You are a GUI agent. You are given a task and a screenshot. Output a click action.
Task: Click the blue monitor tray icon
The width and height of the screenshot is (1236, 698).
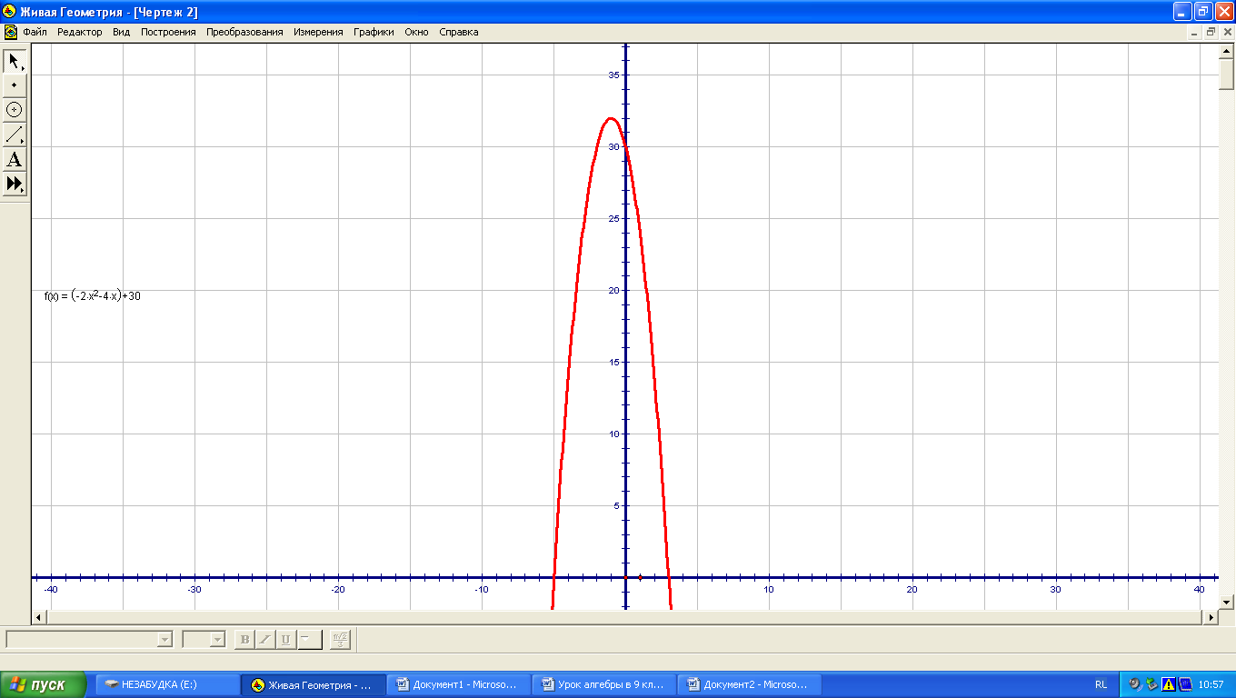1185,684
